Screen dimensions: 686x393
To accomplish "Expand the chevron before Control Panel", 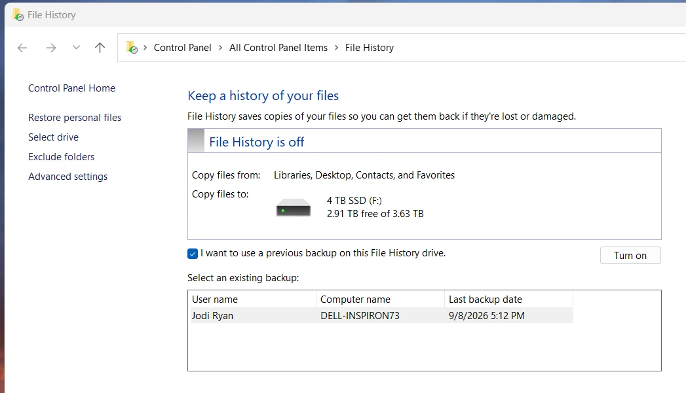I will [145, 48].
